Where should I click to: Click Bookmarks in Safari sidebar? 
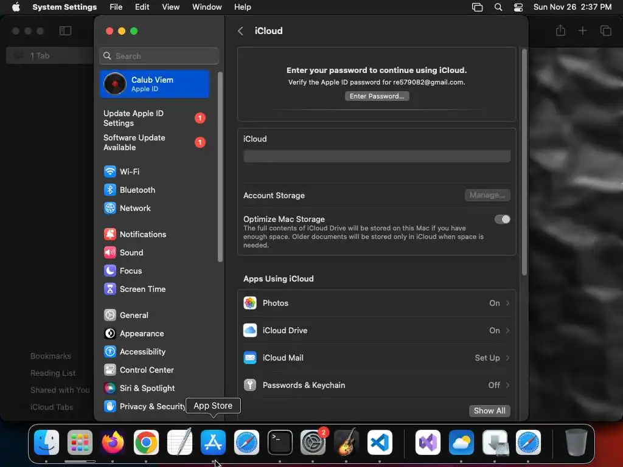51,356
